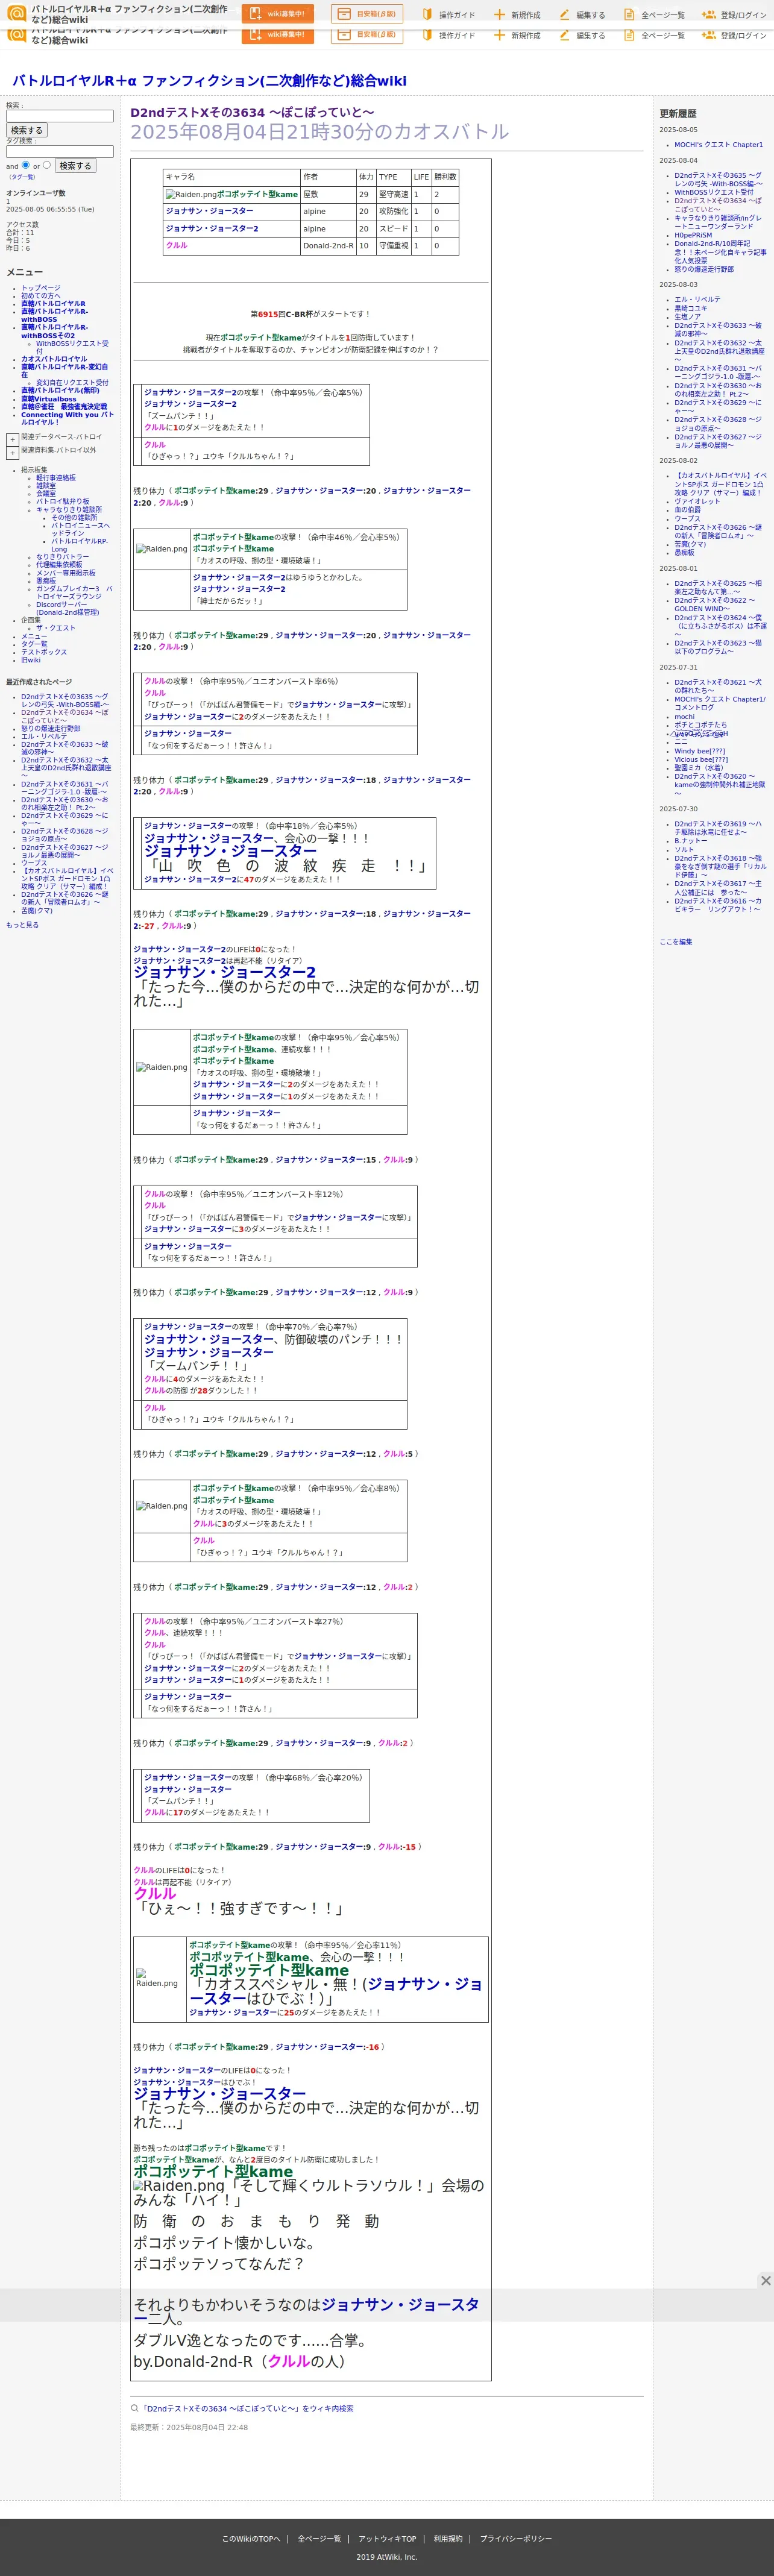Open D2ndテストXその3633 in left recent list
The image size is (774, 2576).
tap(65, 748)
